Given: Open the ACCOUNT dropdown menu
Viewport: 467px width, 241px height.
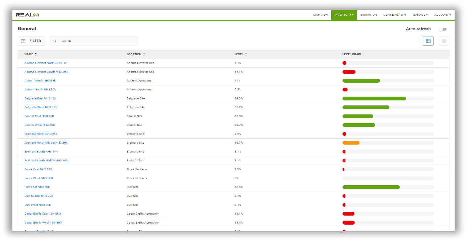Looking at the screenshot, I should tap(443, 15).
